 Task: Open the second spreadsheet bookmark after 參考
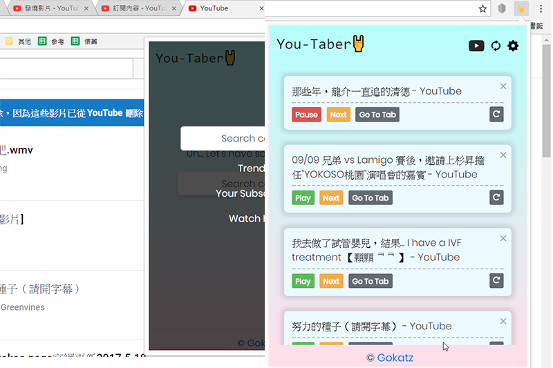pyautogui.click(x=84, y=41)
